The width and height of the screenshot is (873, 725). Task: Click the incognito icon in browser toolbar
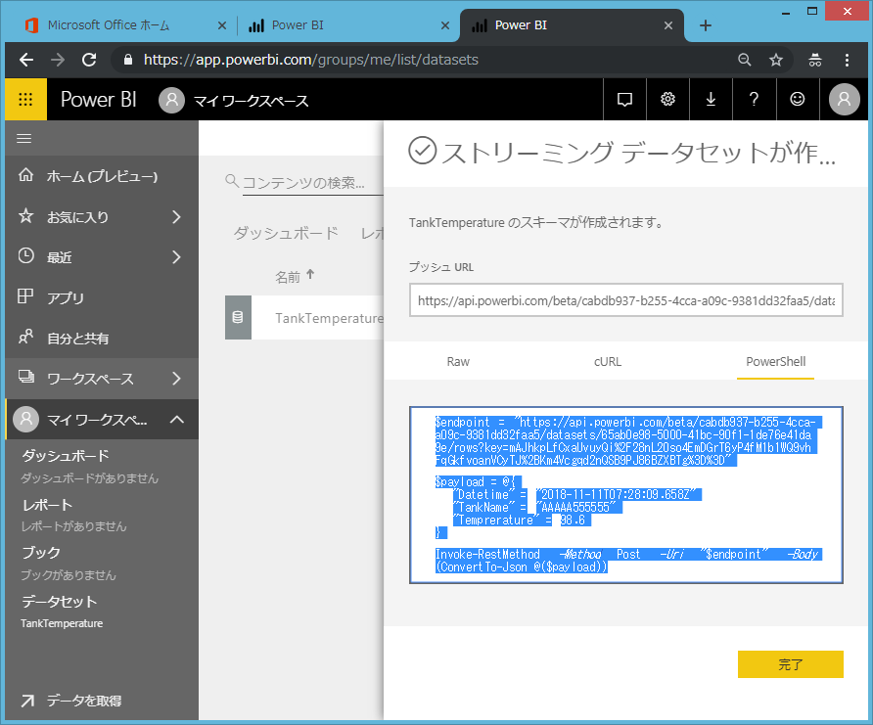coord(815,60)
